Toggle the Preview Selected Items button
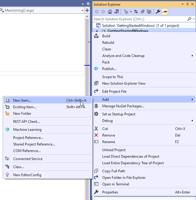The width and height of the screenshot is (196, 200). (165, 12)
